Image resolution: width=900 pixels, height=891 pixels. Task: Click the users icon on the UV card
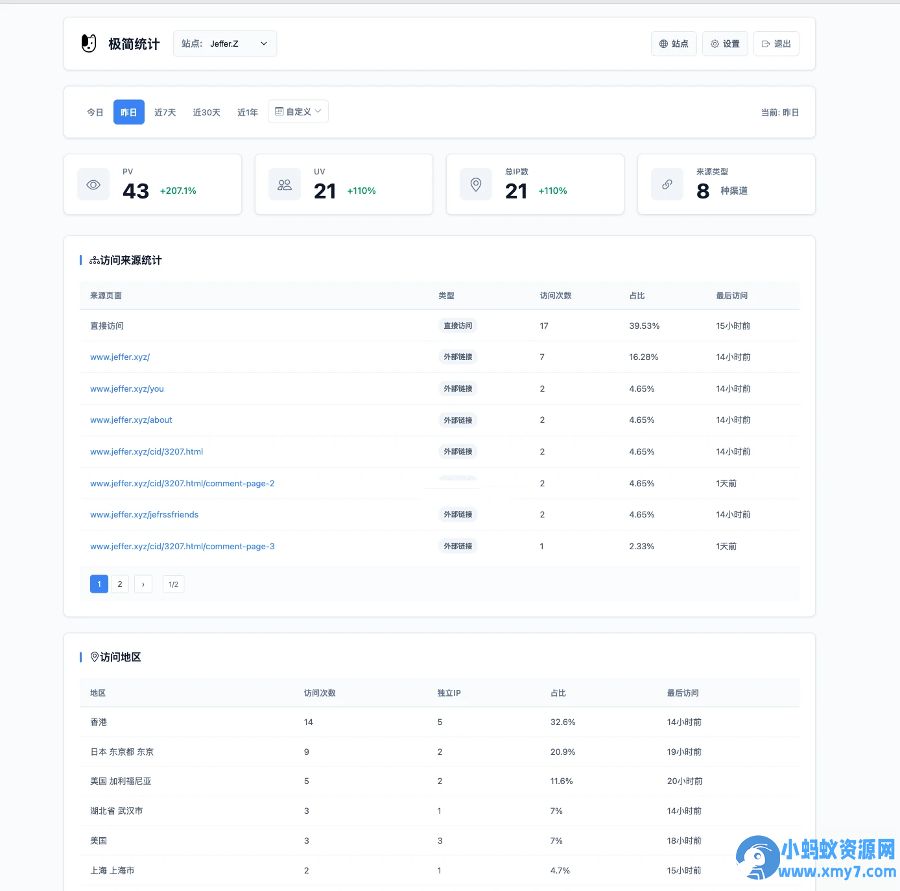coord(284,184)
